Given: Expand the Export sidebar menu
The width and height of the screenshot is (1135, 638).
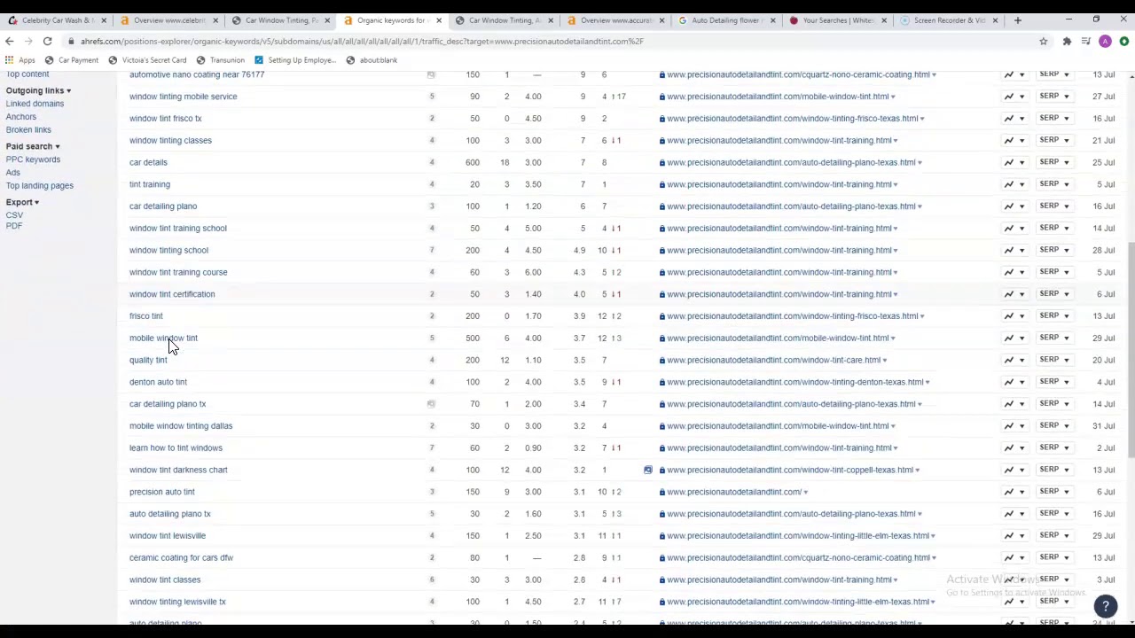Looking at the screenshot, I should click(x=22, y=202).
